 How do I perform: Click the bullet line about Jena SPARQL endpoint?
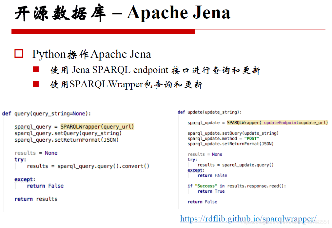[155, 70]
